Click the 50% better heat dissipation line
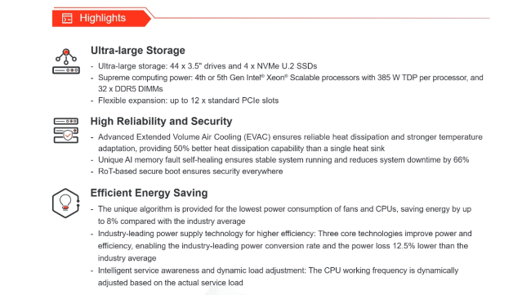Viewport: 531px width, 295px height. pos(242,149)
